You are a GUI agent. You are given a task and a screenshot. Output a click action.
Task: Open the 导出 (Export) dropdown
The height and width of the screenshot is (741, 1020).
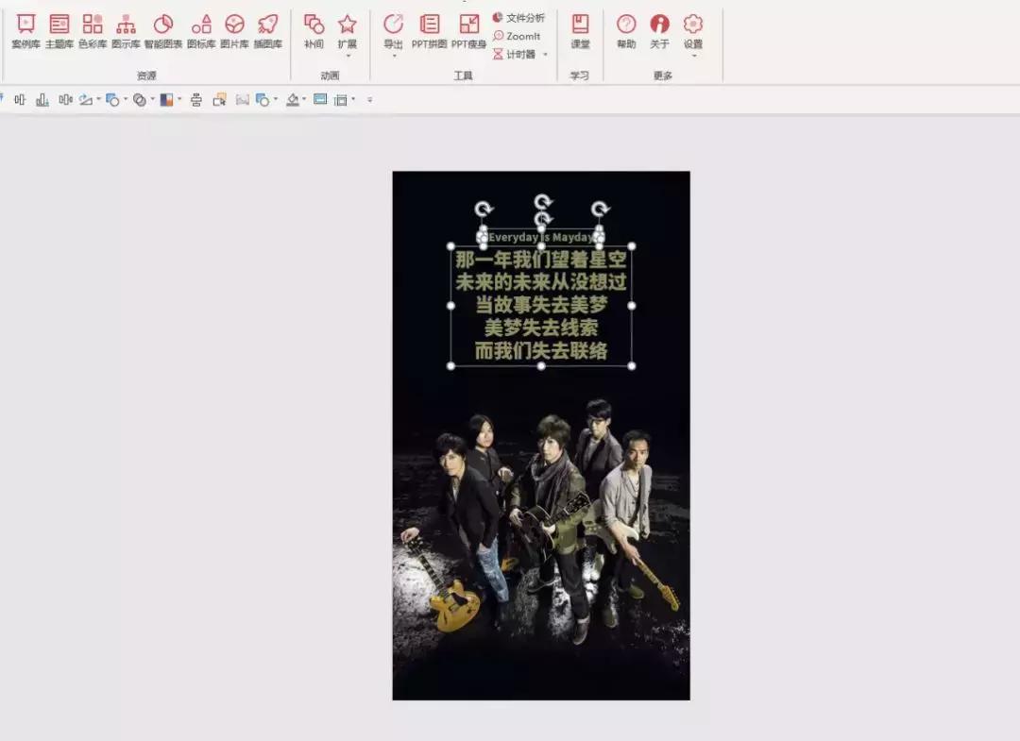point(394,31)
